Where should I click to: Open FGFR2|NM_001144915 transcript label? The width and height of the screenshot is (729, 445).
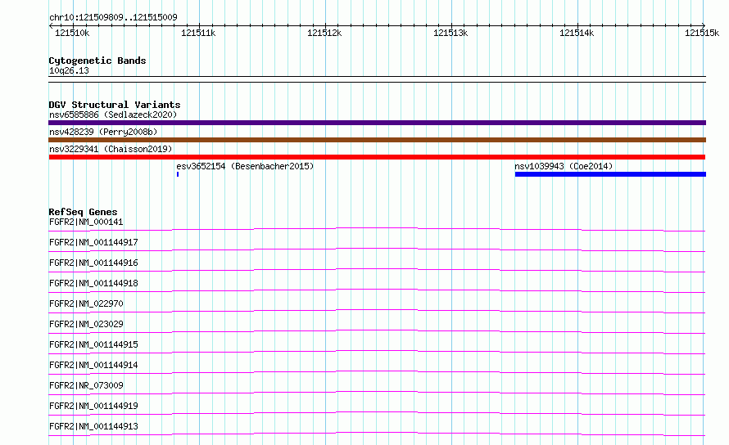(x=93, y=344)
